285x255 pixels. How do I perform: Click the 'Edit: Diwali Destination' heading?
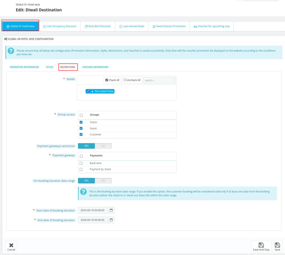[39, 10]
